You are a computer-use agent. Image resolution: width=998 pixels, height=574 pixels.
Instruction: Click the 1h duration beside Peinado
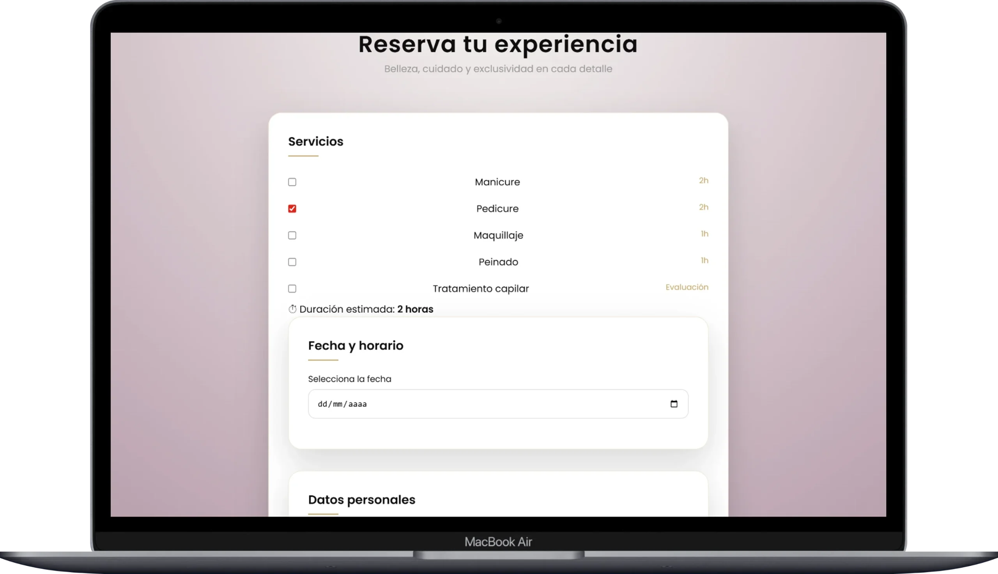point(704,260)
